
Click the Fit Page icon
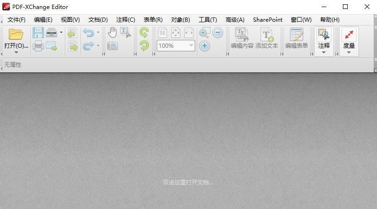pos(176,33)
